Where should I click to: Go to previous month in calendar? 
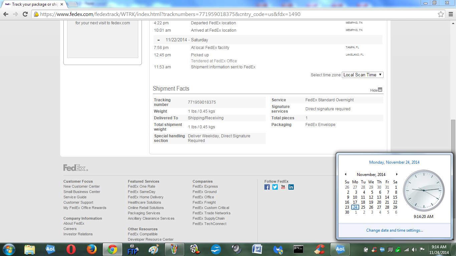[x=346, y=174]
